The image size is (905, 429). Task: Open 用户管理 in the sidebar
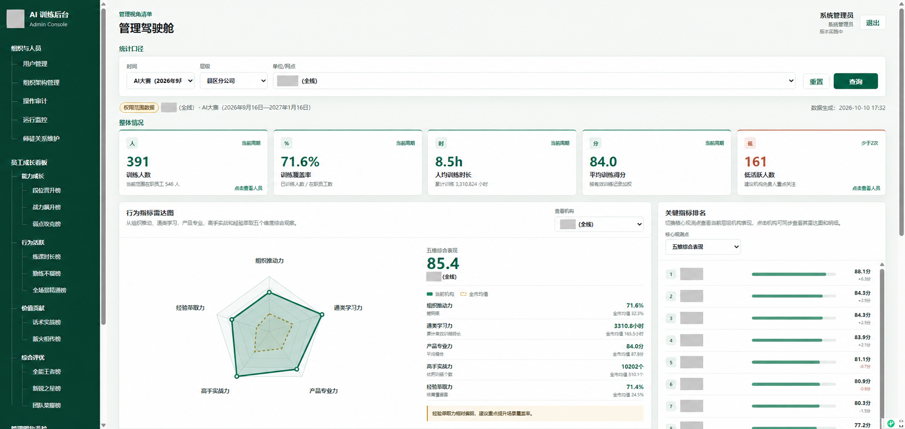[35, 64]
